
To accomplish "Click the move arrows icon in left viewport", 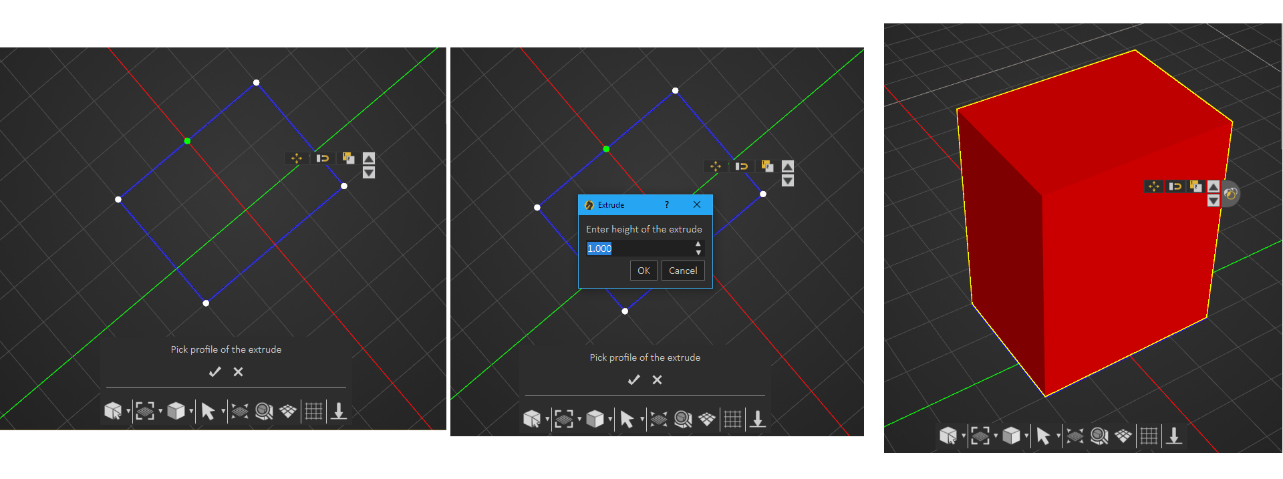I will point(297,158).
